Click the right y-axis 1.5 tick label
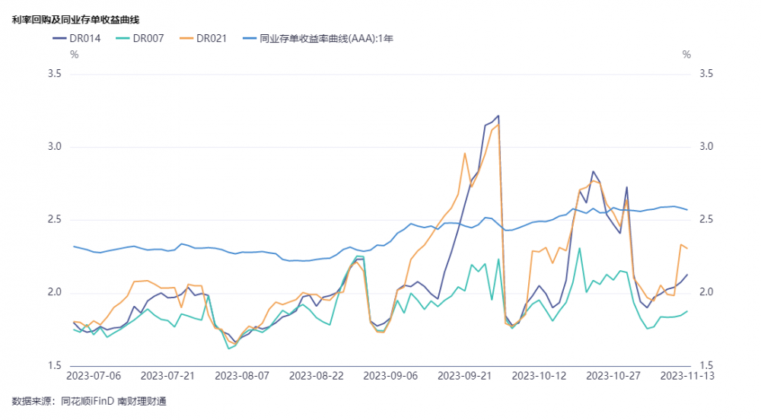Screen dimensions: 761x420 pyautogui.click(x=705, y=366)
